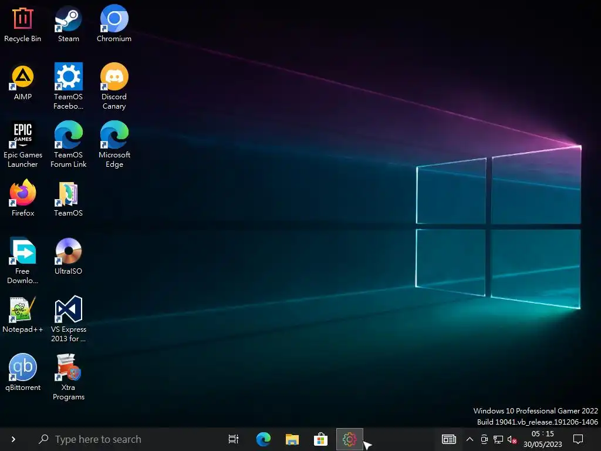The width and height of the screenshot is (601, 451).
Task: Expand the taskbar Start chevron arrow
Action: point(13,439)
